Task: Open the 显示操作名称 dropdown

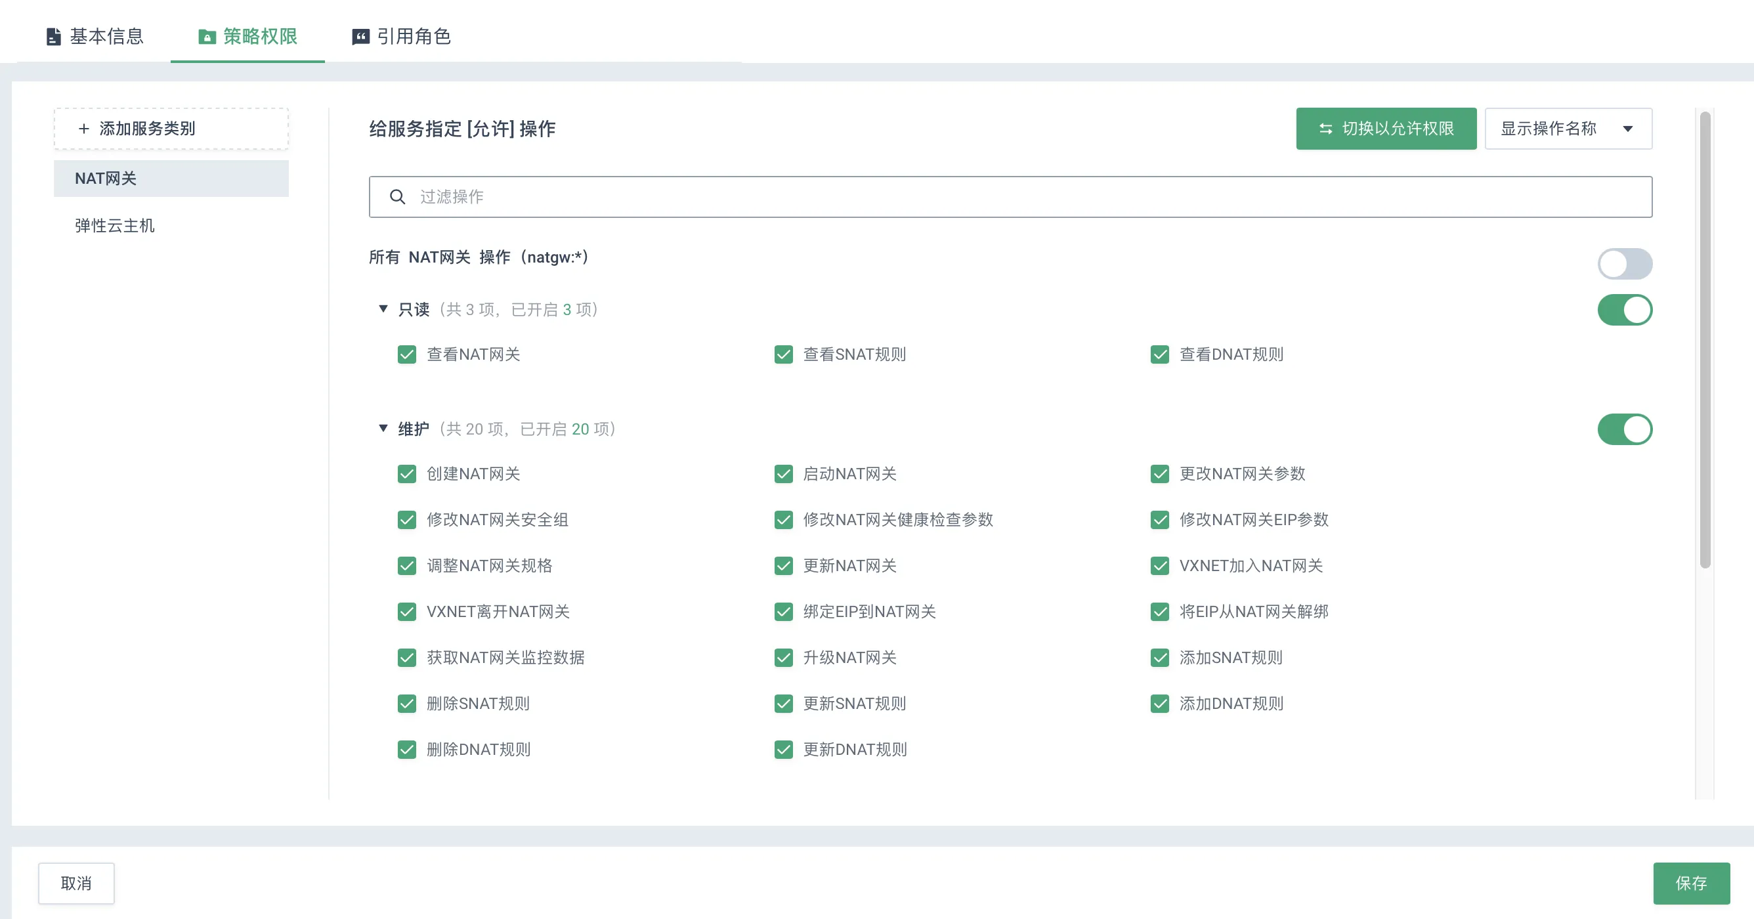Action: pos(1568,129)
